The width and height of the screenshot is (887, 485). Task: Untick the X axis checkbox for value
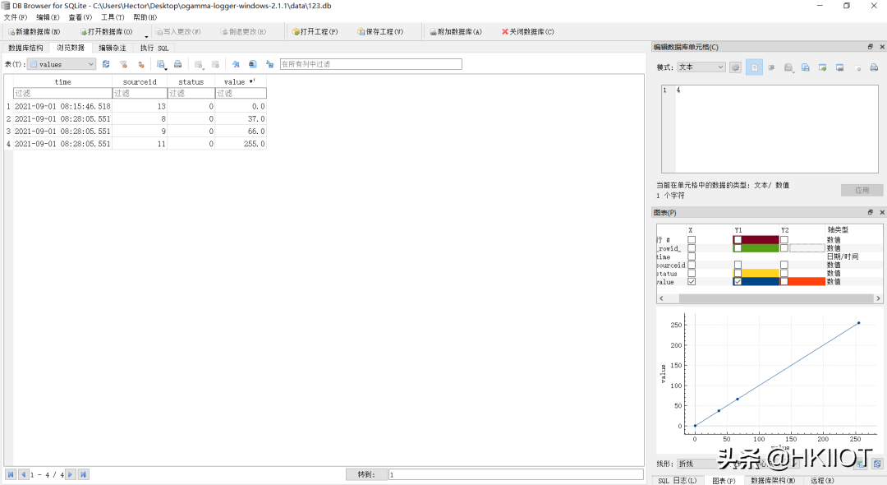[692, 281]
